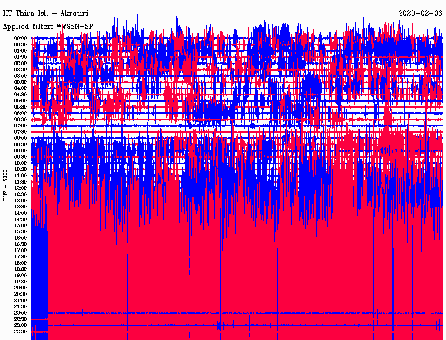Click the 04:00 time label
Screen dimensions: 446x340
click(x=20, y=88)
